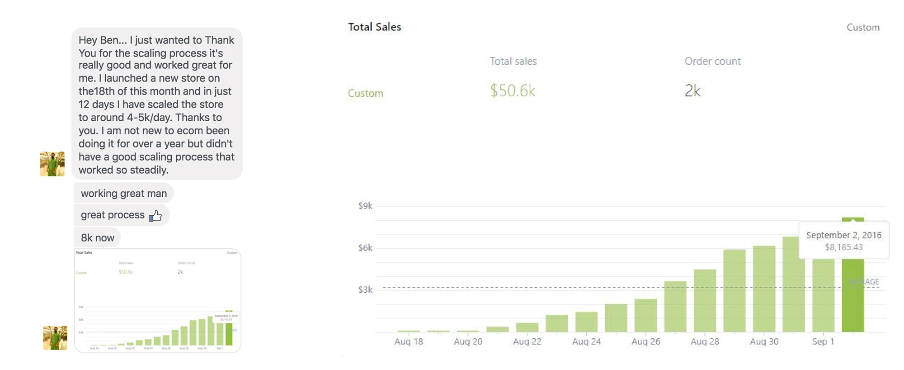Select the "Hey Ben..." long message bubble
Screen dimensions: 904x370
[x=156, y=104]
